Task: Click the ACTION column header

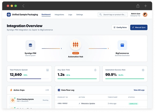Action: point(82,97)
